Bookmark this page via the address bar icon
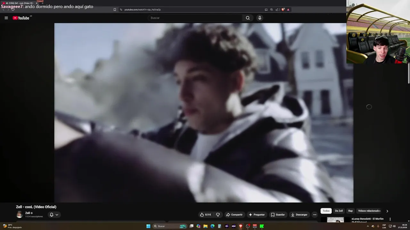Viewport: 410px width, 230px height. [115, 10]
